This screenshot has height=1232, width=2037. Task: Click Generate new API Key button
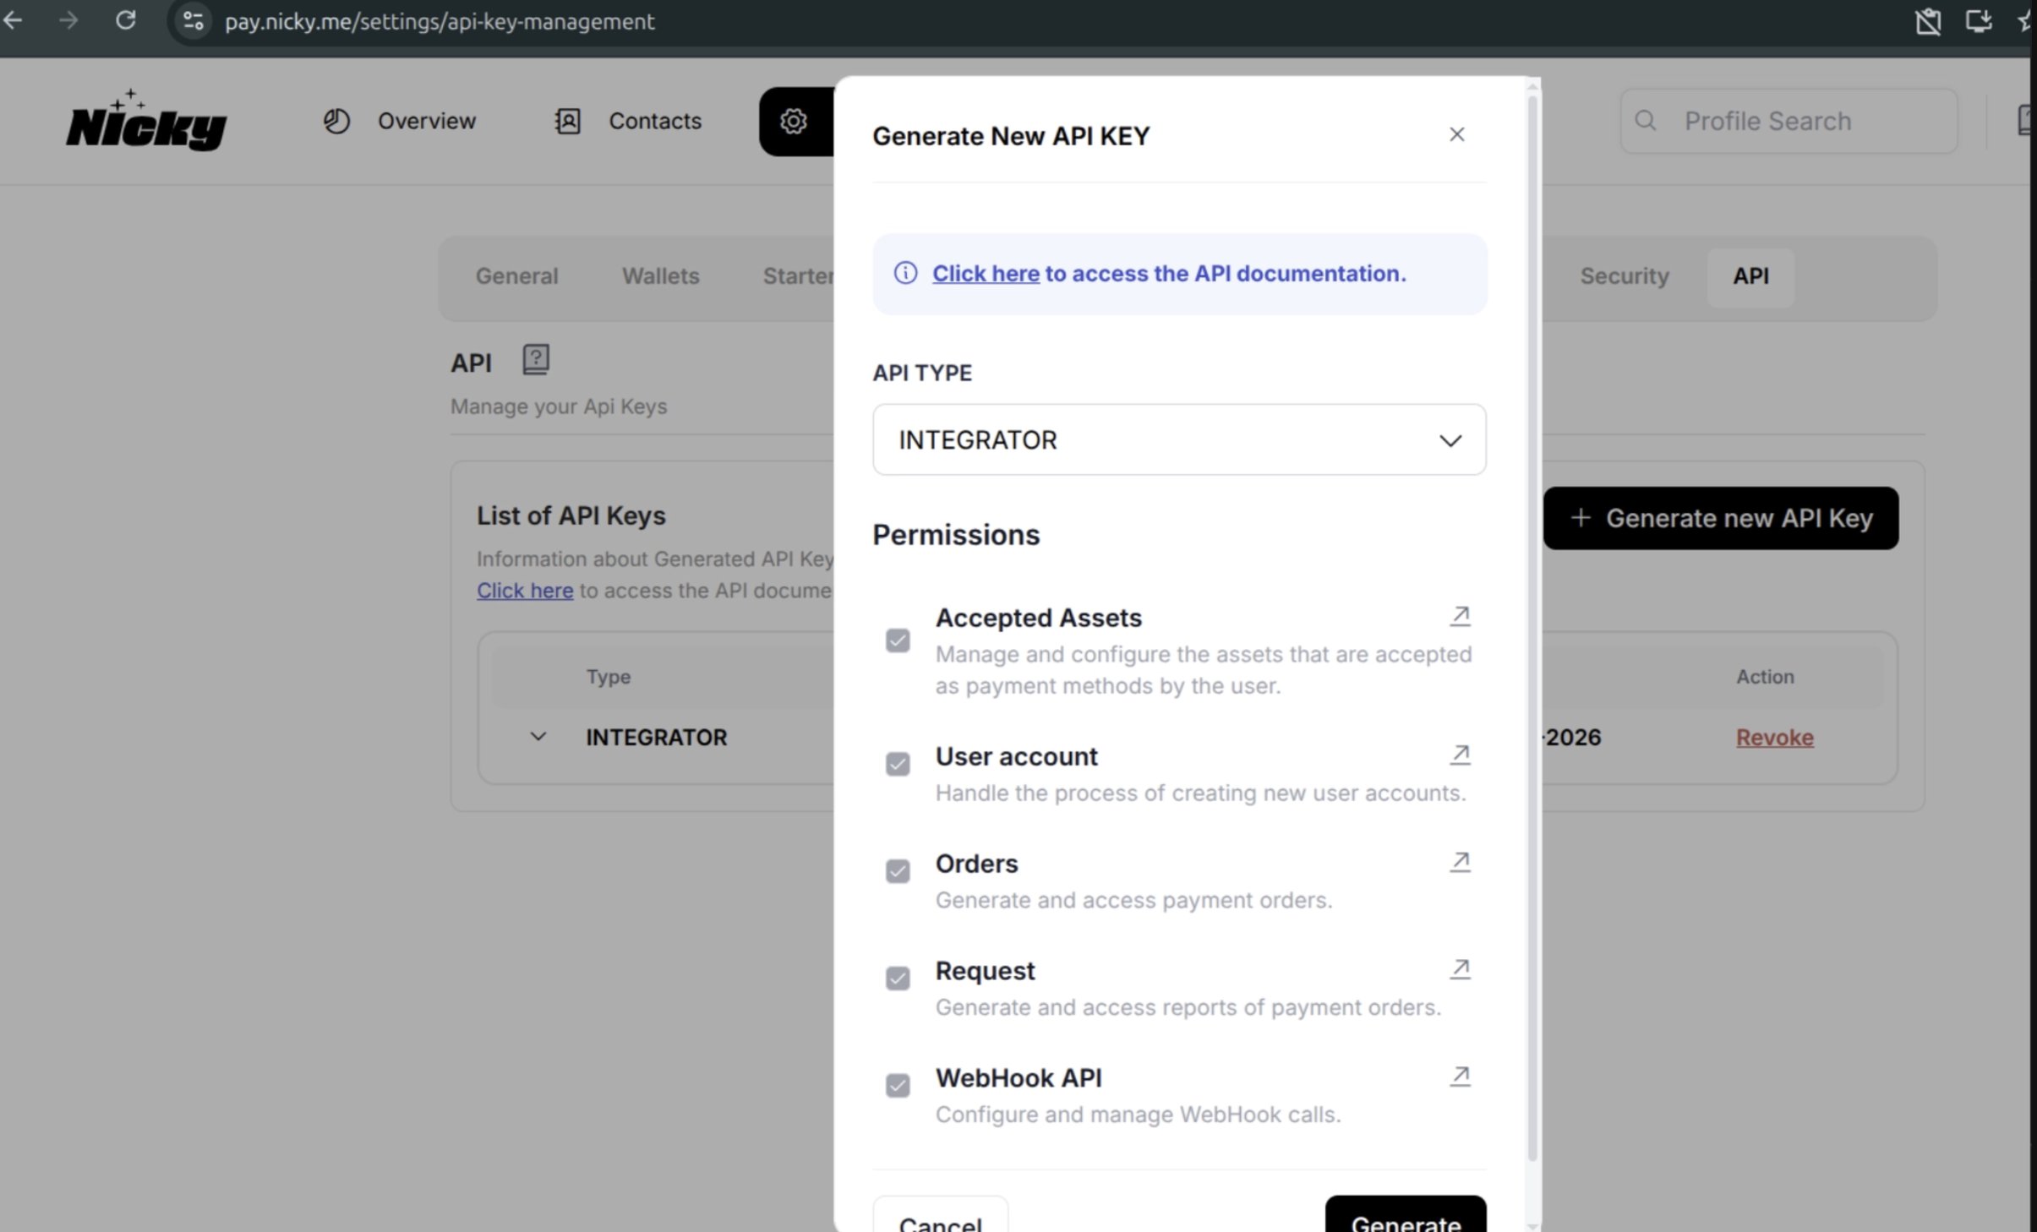coord(1721,518)
